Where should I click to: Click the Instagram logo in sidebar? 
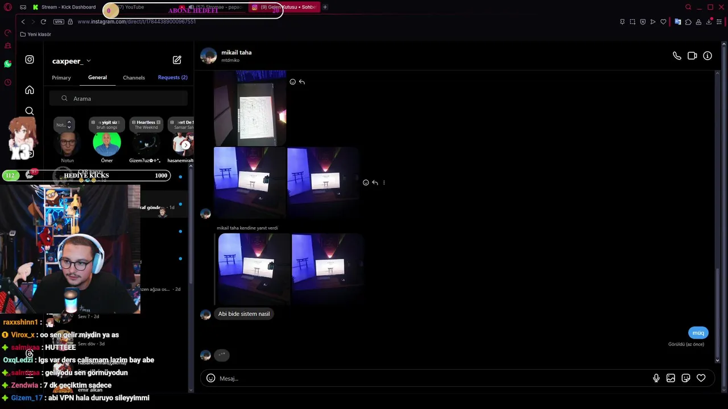pyautogui.click(x=30, y=59)
